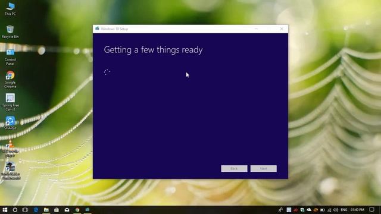This screenshot has width=381, height=214.
Task: Click the OneDrive cloud tray icon
Action: pyautogui.click(x=309, y=210)
